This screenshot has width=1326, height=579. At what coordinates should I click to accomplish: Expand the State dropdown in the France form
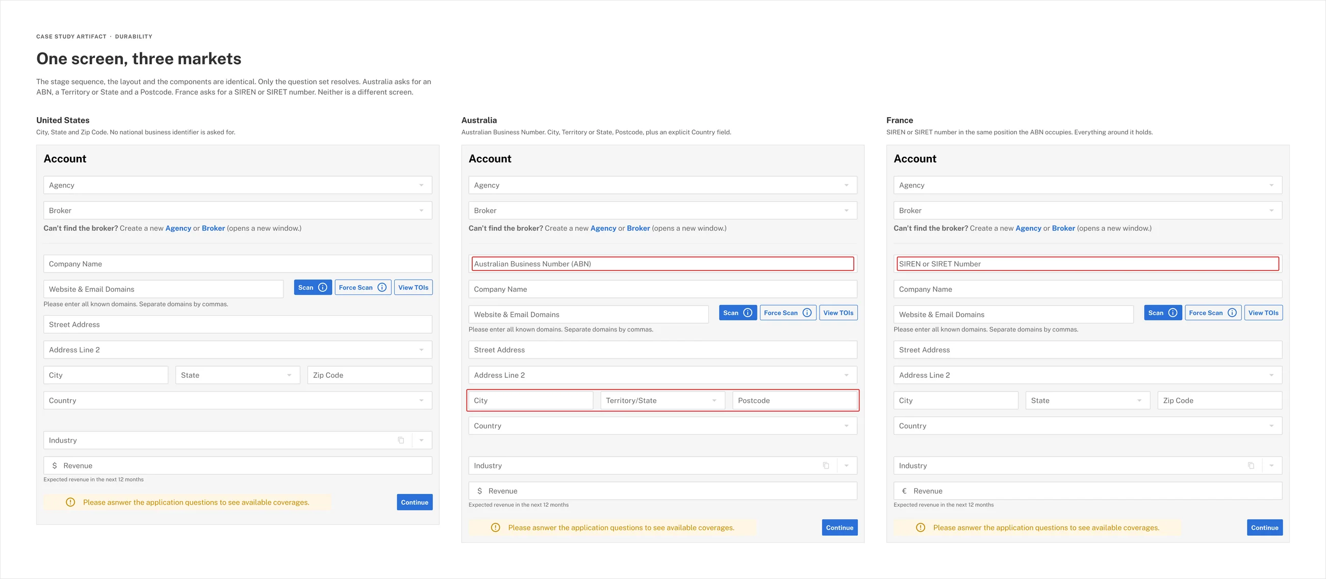tap(1088, 401)
